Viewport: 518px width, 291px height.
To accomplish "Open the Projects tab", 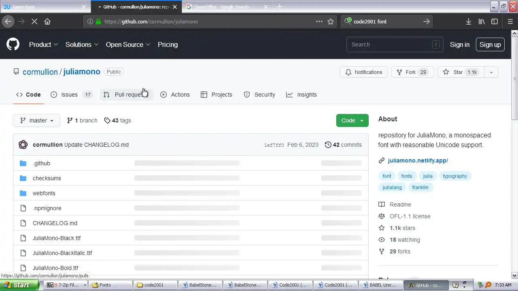I will click(x=217, y=95).
